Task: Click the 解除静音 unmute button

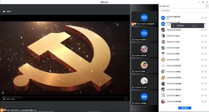Action: [185, 108]
